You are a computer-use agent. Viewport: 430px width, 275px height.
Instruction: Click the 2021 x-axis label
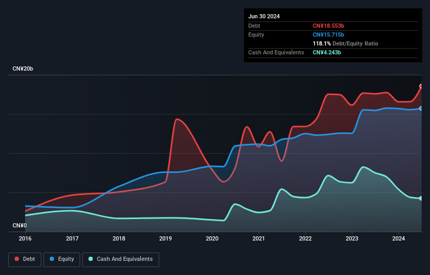coord(259,238)
